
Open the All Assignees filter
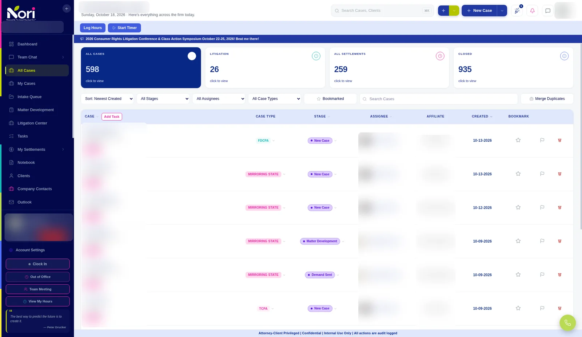219,99
